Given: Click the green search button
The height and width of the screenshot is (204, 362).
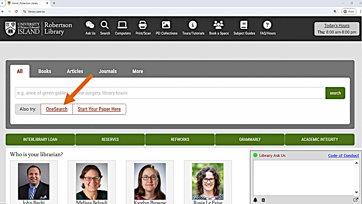Looking at the screenshot, I should (335, 93).
